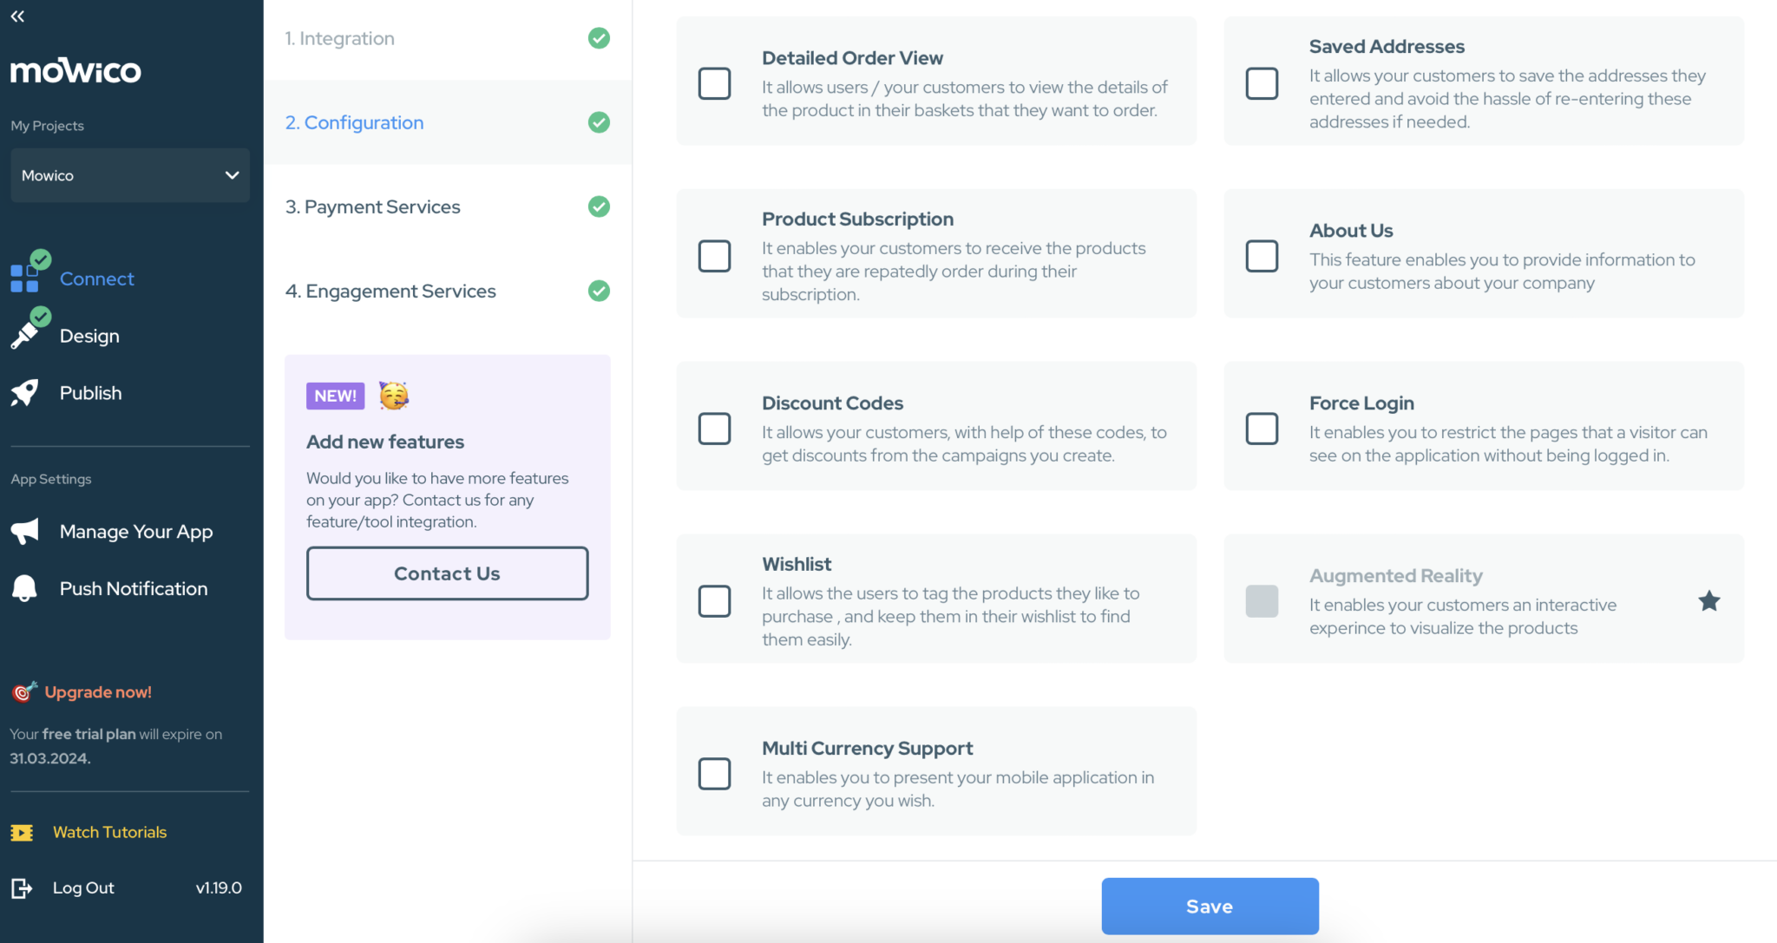Collapse the sidebar with double chevron
1777x943 pixels.
[17, 16]
